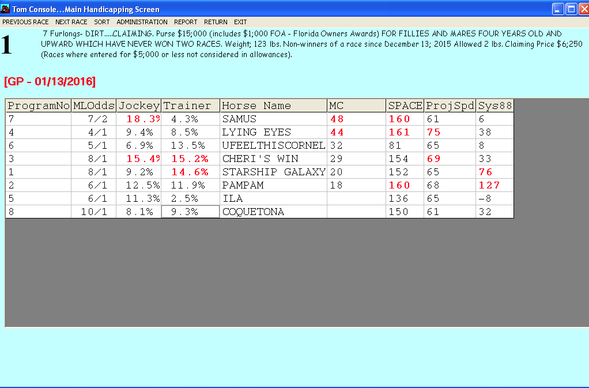Viewport: 589px width, 388px height.
Task: Select RETURN in the menu bar
Action: (x=216, y=22)
